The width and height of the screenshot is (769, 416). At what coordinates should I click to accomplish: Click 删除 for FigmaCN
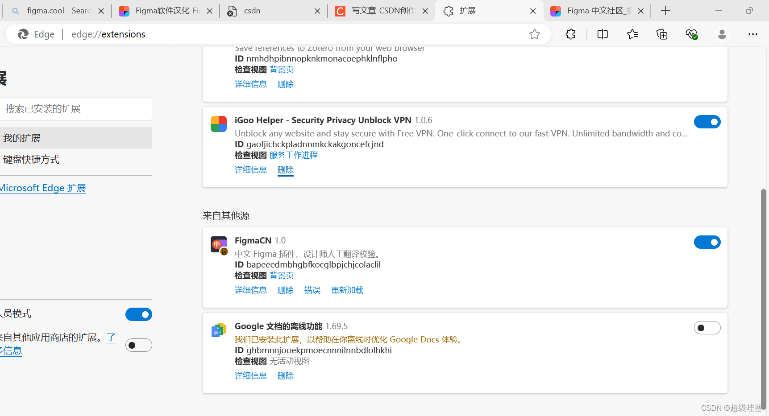(x=286, y=290)
